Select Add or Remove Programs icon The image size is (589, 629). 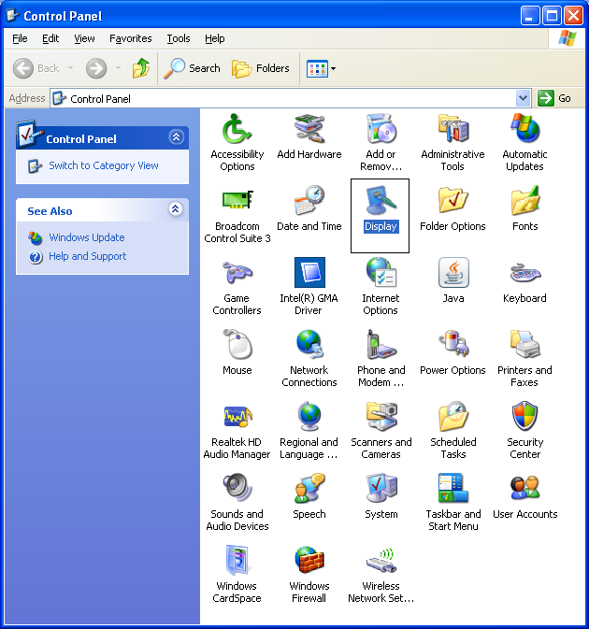point(381,129)
